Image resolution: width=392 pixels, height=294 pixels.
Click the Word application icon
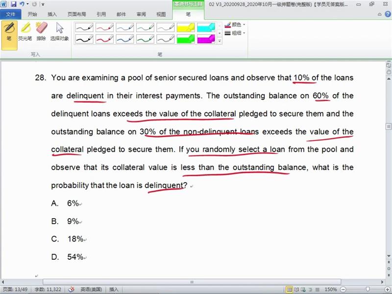pyautogui.click(x=4, y=4)
